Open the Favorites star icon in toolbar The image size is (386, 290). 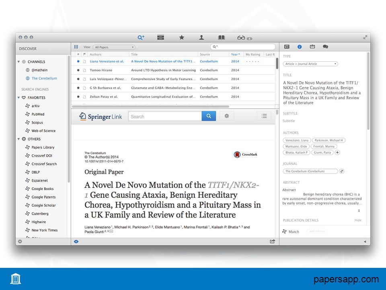pos(182,37)
